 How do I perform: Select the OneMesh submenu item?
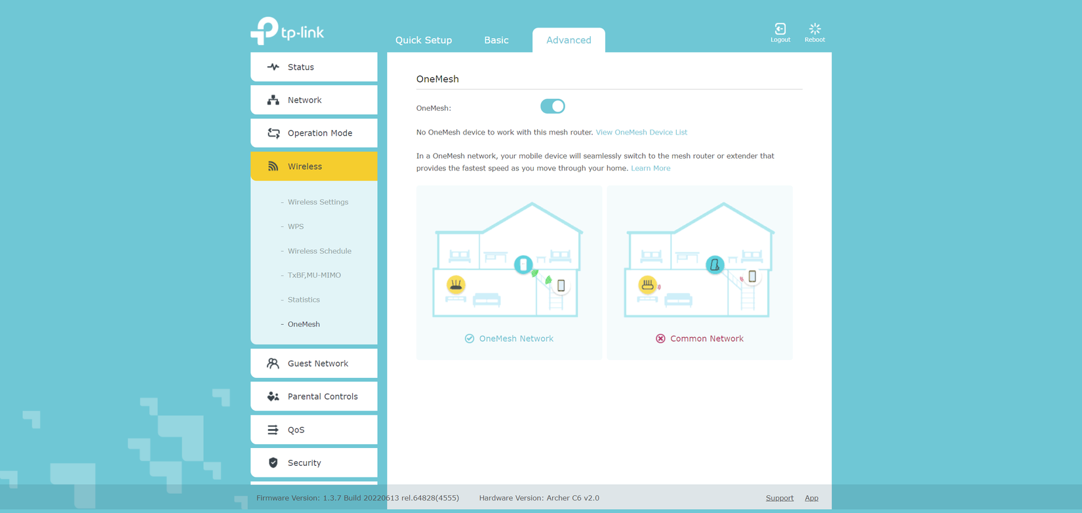(x=304, y=324)
